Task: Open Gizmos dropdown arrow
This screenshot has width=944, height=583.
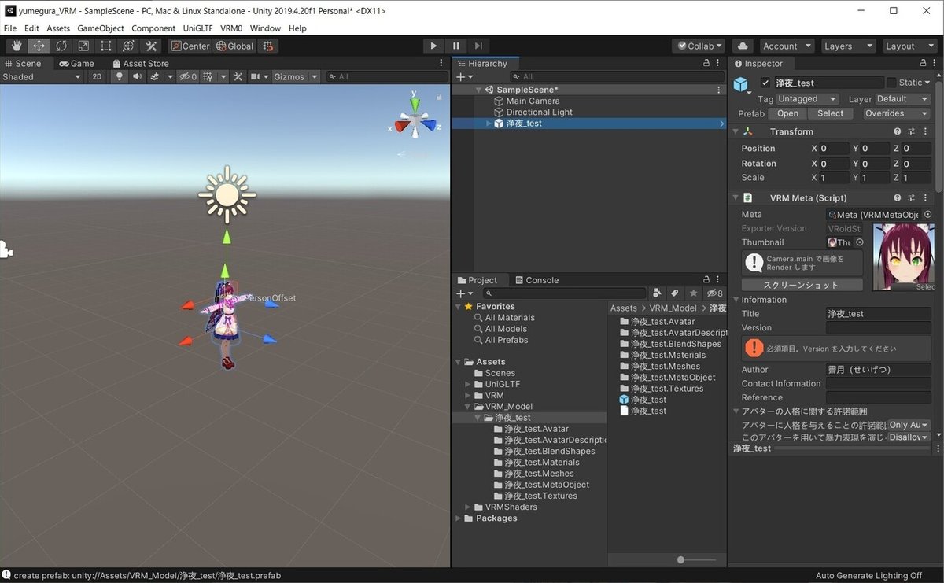Action: pos(315,76)
